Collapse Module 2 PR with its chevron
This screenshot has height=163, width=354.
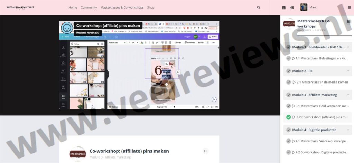point(348,71)
